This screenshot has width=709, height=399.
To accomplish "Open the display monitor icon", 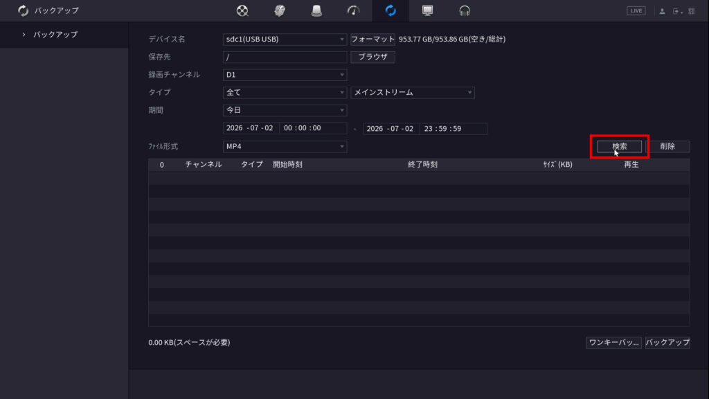I will [x=427, y=10].
